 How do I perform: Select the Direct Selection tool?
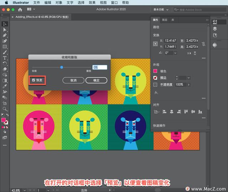(5, 30)
